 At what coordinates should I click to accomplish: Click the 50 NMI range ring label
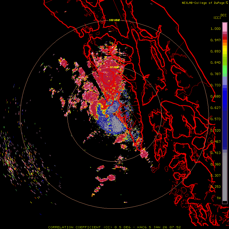[x=114, y=67]
